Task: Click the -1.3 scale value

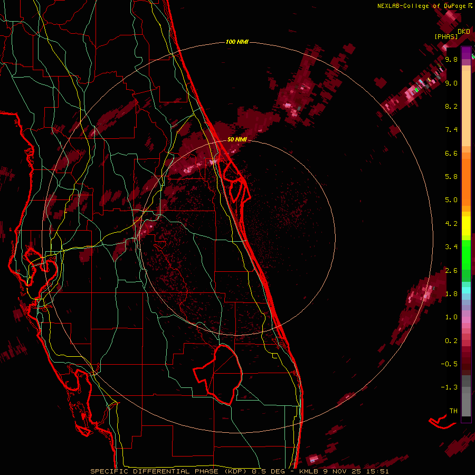Action: pyautogui.click(x=449, y=387)
